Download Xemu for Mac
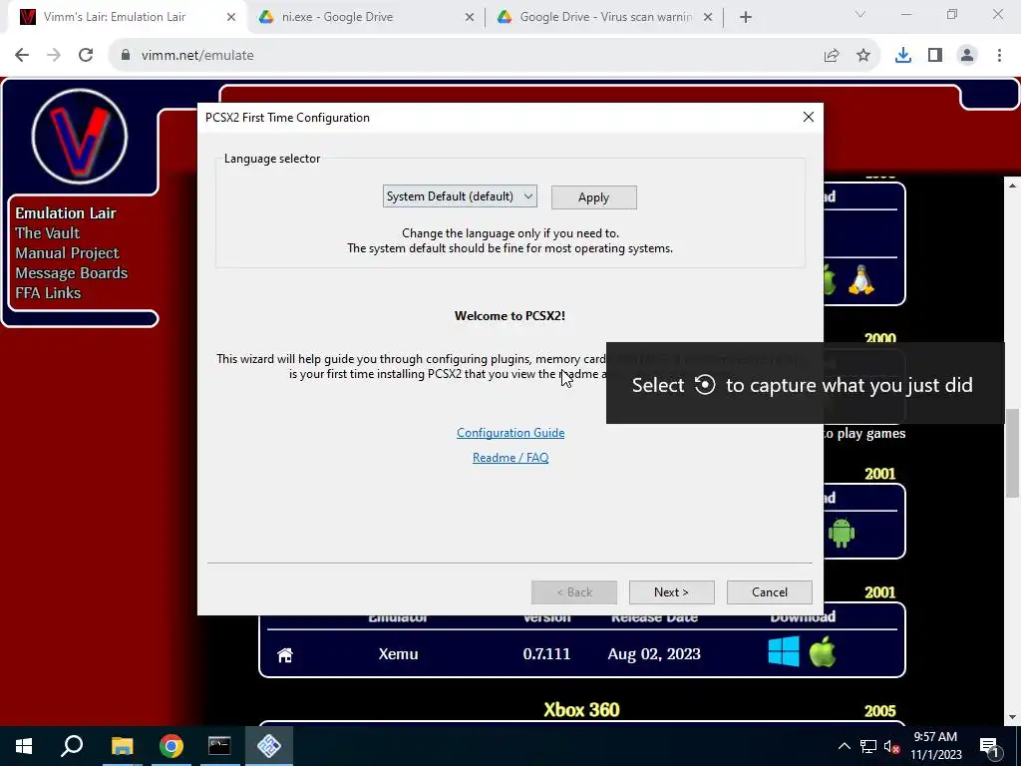This screenshot has height=766, width=1021. pyautogui.click(x=823, y=652)
